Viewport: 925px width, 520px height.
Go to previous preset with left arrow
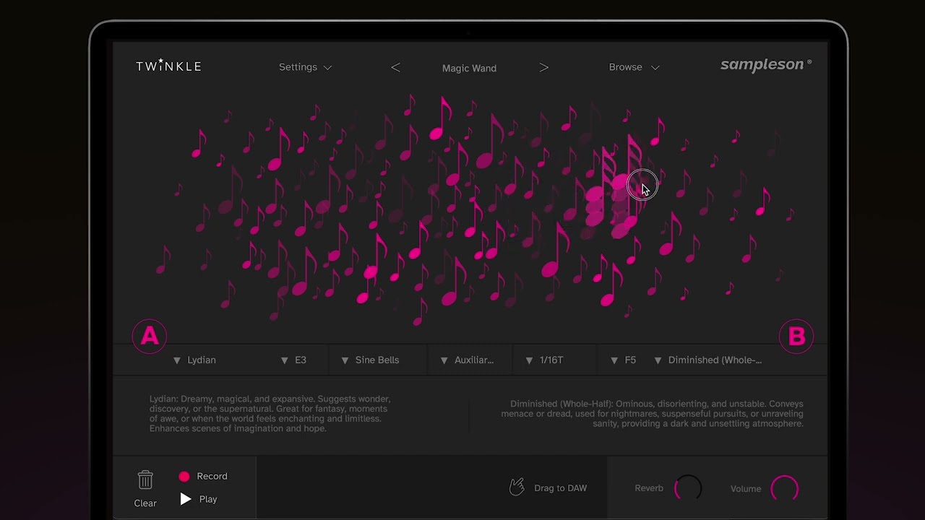[x=395, y=67]
